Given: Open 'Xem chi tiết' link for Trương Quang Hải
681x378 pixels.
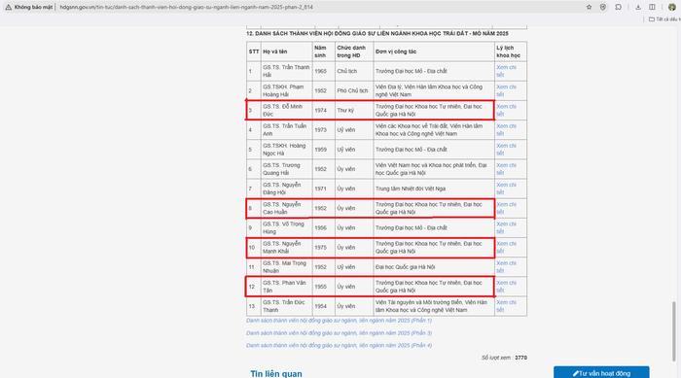Looking at the screenshot, I should click(506, 169).
